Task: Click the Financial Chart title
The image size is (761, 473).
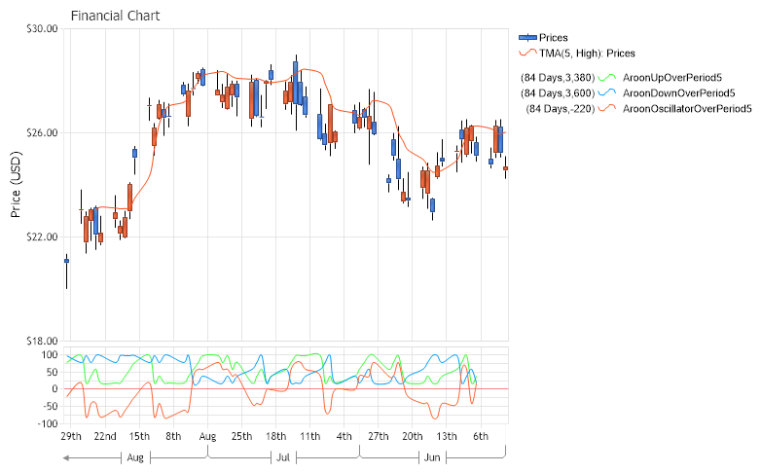Action: click(116, 17)
